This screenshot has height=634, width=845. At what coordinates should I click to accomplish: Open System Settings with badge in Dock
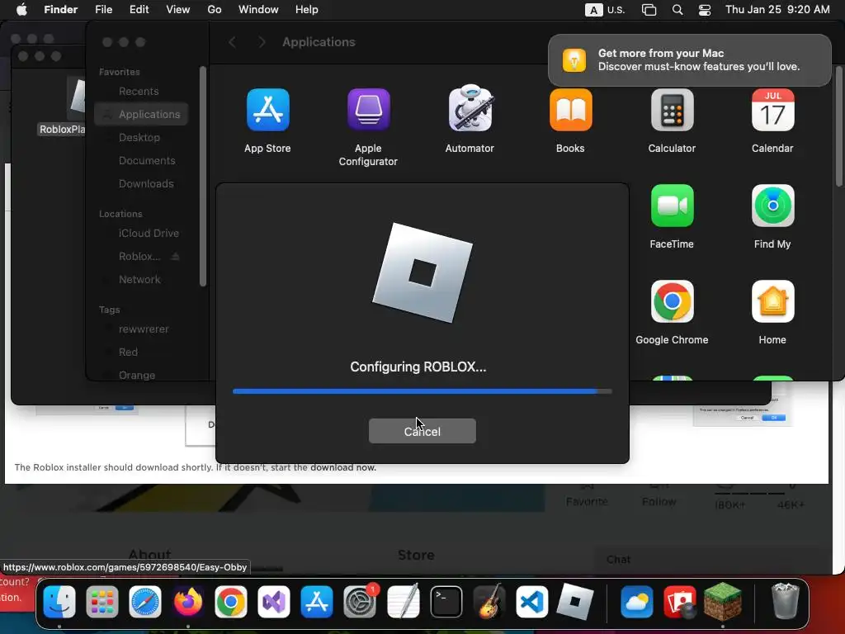pos(360,602)
